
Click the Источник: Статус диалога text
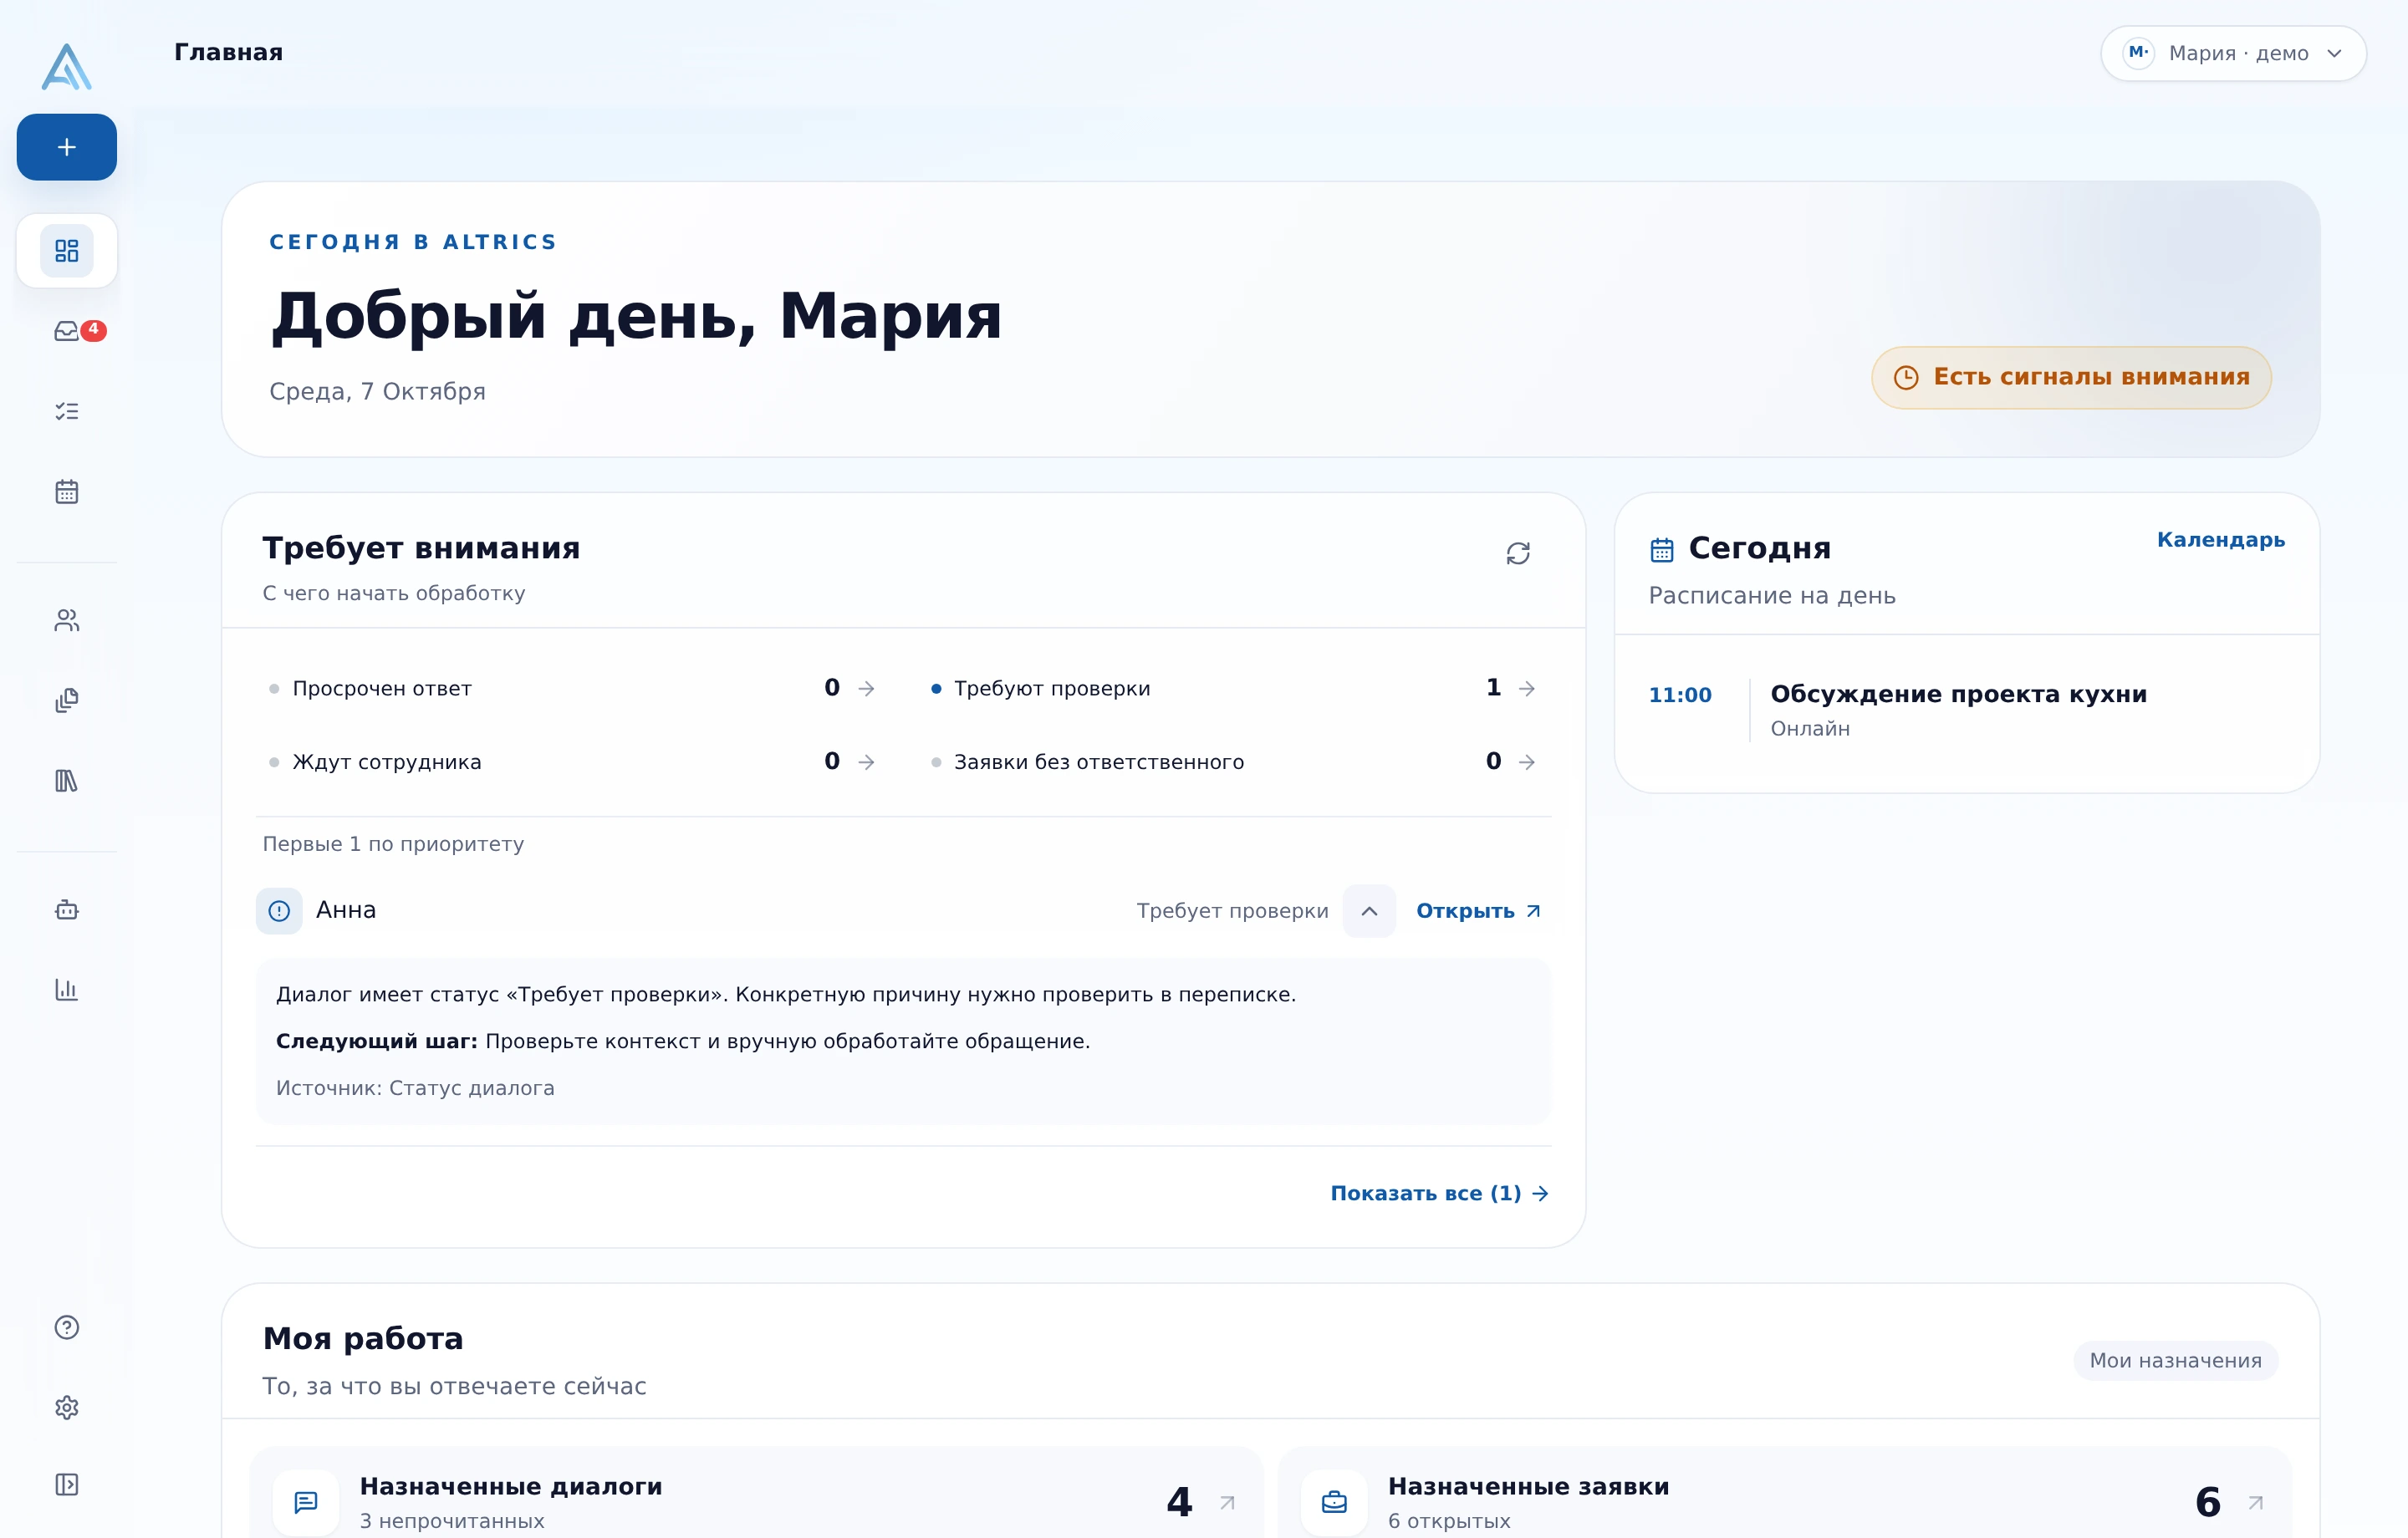click(x=415, y=1088)
